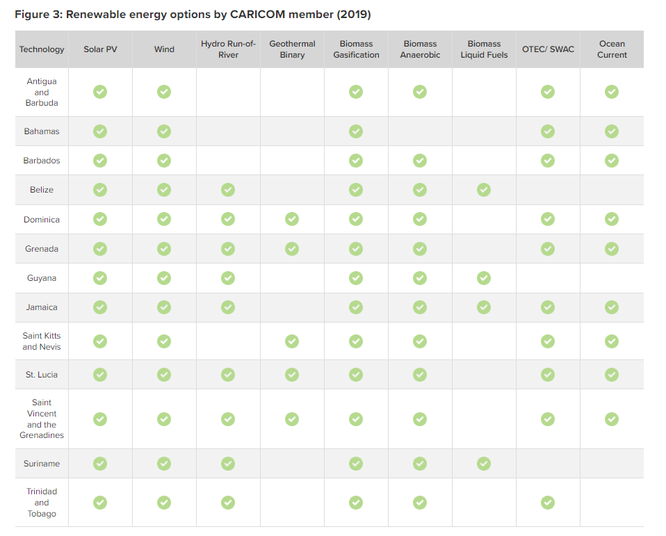
Task: Click St. Lucia's Geothermal Binary checkmark
Action: [292, 375]
